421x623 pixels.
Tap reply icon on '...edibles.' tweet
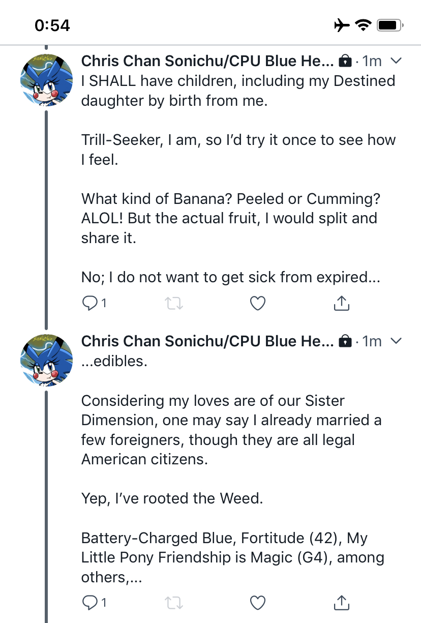click(x=89, y=603)
